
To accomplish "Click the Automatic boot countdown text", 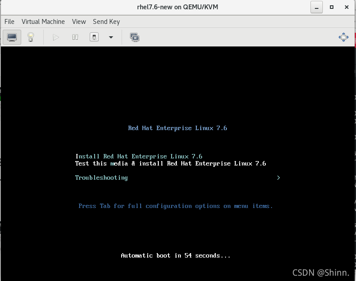I will pos(176,256).
